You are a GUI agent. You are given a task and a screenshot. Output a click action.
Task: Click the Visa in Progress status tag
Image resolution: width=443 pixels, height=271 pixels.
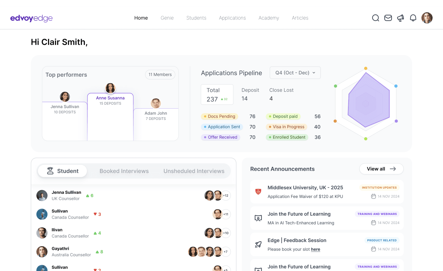tap(286, 127)
